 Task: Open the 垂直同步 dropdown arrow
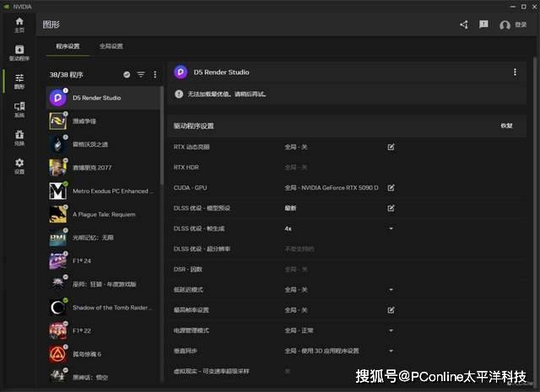(391, 351)
